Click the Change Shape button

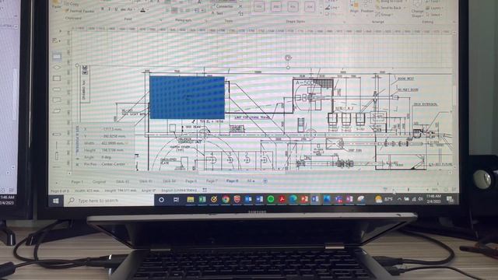click(417, 9)
